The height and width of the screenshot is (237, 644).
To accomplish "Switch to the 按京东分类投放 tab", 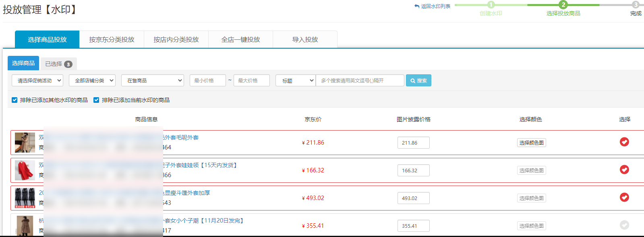I will (x=112, y=39).
